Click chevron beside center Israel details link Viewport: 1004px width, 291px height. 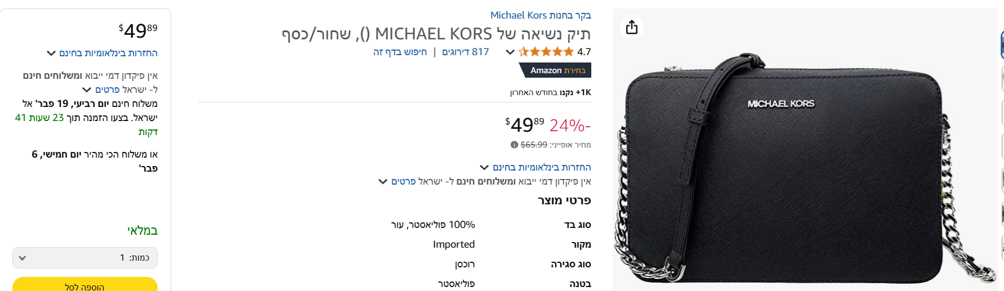pyautogui.click(x=383, y=181)
